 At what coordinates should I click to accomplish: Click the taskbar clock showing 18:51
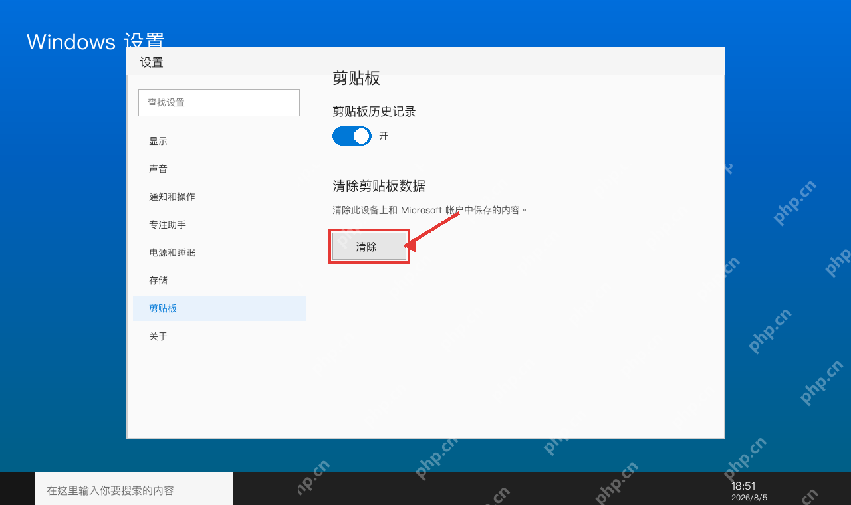tap(743, 486)
